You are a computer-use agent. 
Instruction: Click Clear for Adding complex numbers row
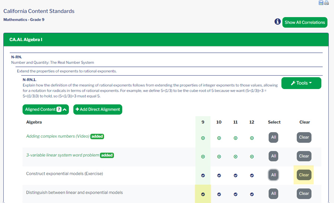[304, 137]
